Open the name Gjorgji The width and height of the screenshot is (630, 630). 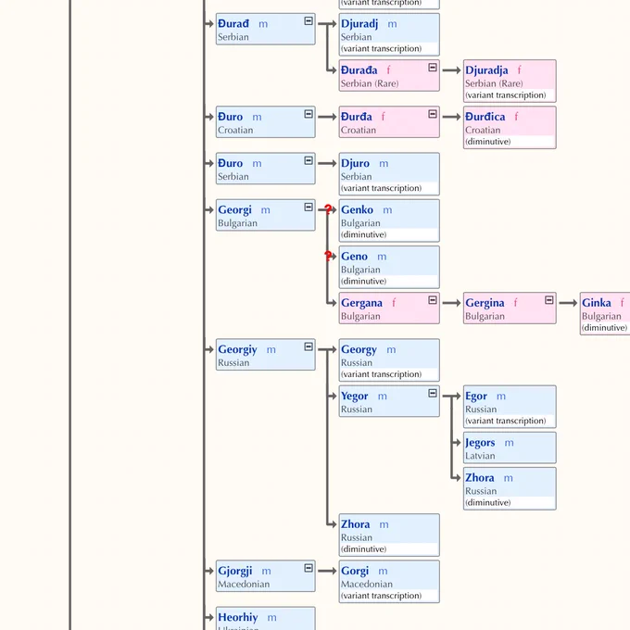(235, 572)
